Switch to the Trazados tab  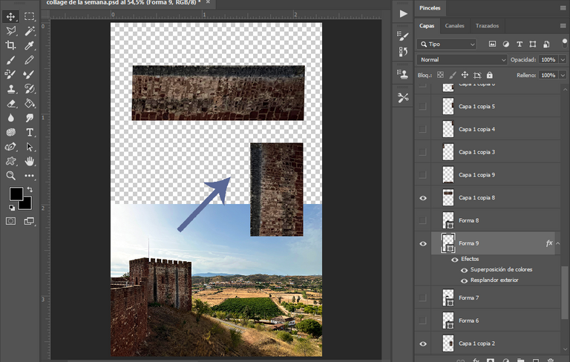pyautogui.click(x=487, y=26)
